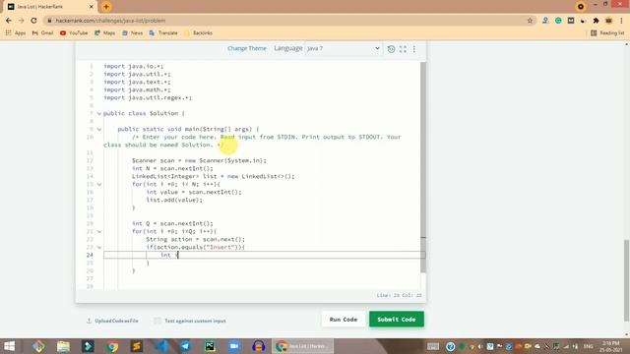Image resolution: width=630 pixels, height=354 pixels.
Task: Collapse the if block fold arrow at line 23
Action: coord(99,247)
